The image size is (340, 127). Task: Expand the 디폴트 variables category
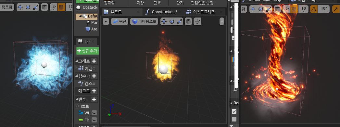77,106
